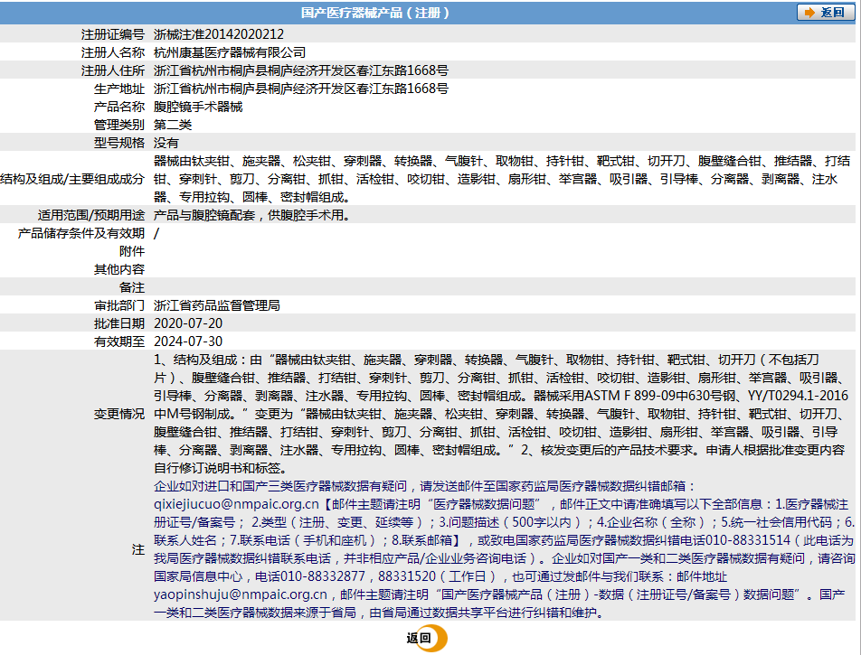
Task: Click the 国产医疗器械产品（注册）header title
Action: click(x=374, y=13)
